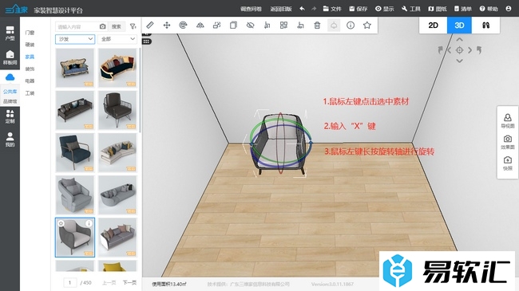
Task: Click the 效果图 render camera icon
Action: click(x=508, y=142)
